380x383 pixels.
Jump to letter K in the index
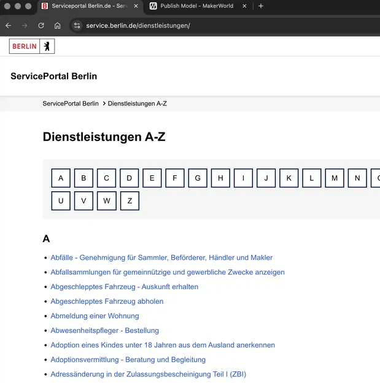click(x=289, y=178)
